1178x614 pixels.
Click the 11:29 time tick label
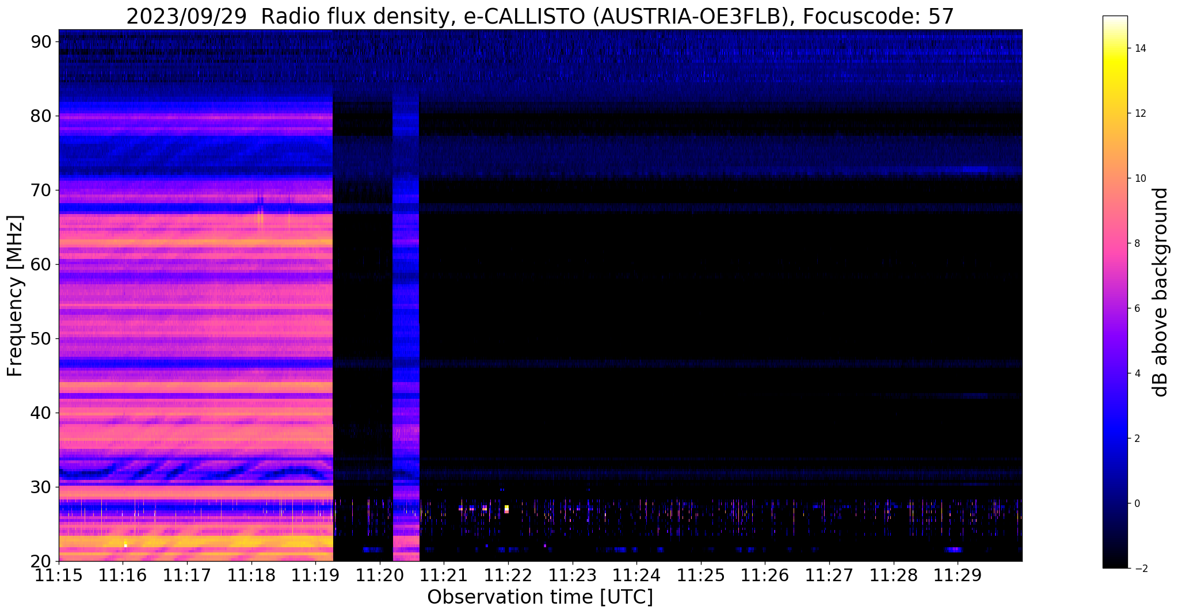(x=958, y=575)
